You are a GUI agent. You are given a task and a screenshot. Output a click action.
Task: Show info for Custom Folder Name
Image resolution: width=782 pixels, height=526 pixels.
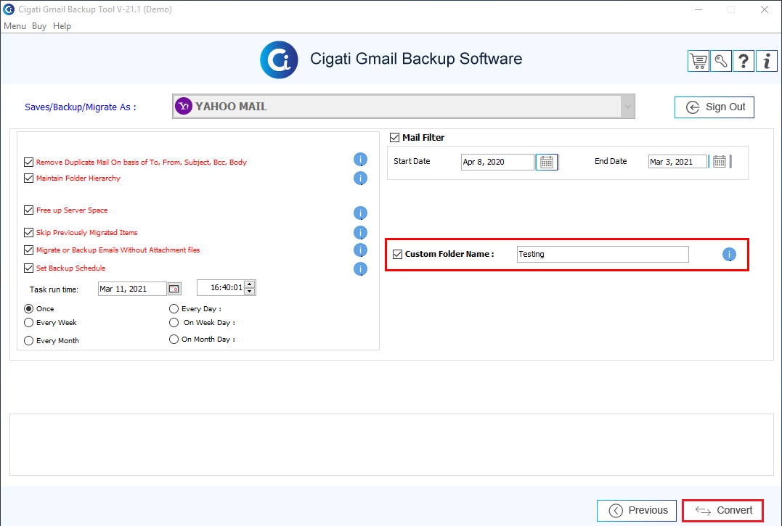click(729, 255)
